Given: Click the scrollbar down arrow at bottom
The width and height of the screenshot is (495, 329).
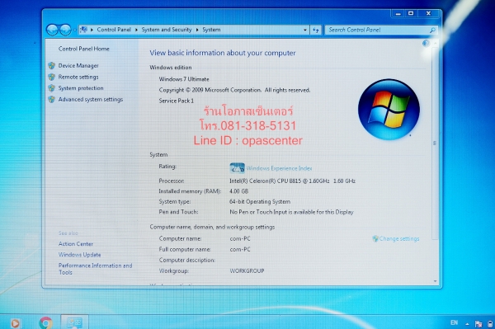Looking at the screenshot, I should pos(436,281).
